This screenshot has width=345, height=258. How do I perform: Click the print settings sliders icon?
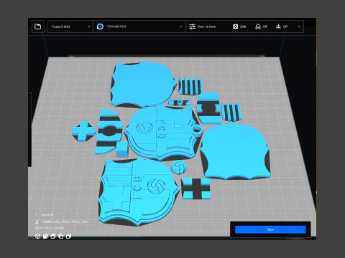192,27
